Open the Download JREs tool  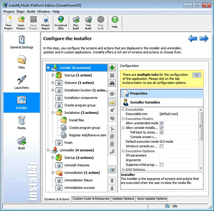pyautogui.click(x=61, y=22)
